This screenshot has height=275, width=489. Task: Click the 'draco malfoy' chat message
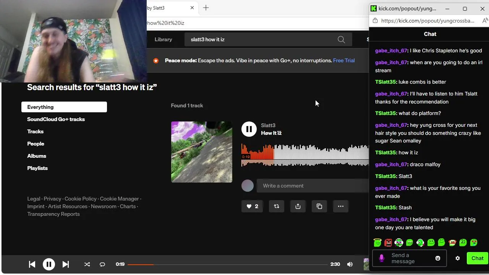(425, 164)
